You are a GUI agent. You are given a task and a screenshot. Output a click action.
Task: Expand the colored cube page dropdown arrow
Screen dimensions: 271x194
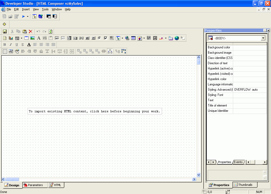click(144, 38)
